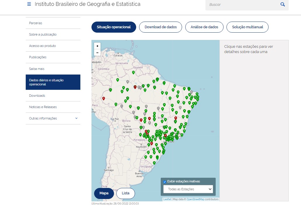The height and width of the screenshot is (206, 301).
Task: Click the Instituto Brasileiro de Geografia e Estatística title
Action: (88, 4)
